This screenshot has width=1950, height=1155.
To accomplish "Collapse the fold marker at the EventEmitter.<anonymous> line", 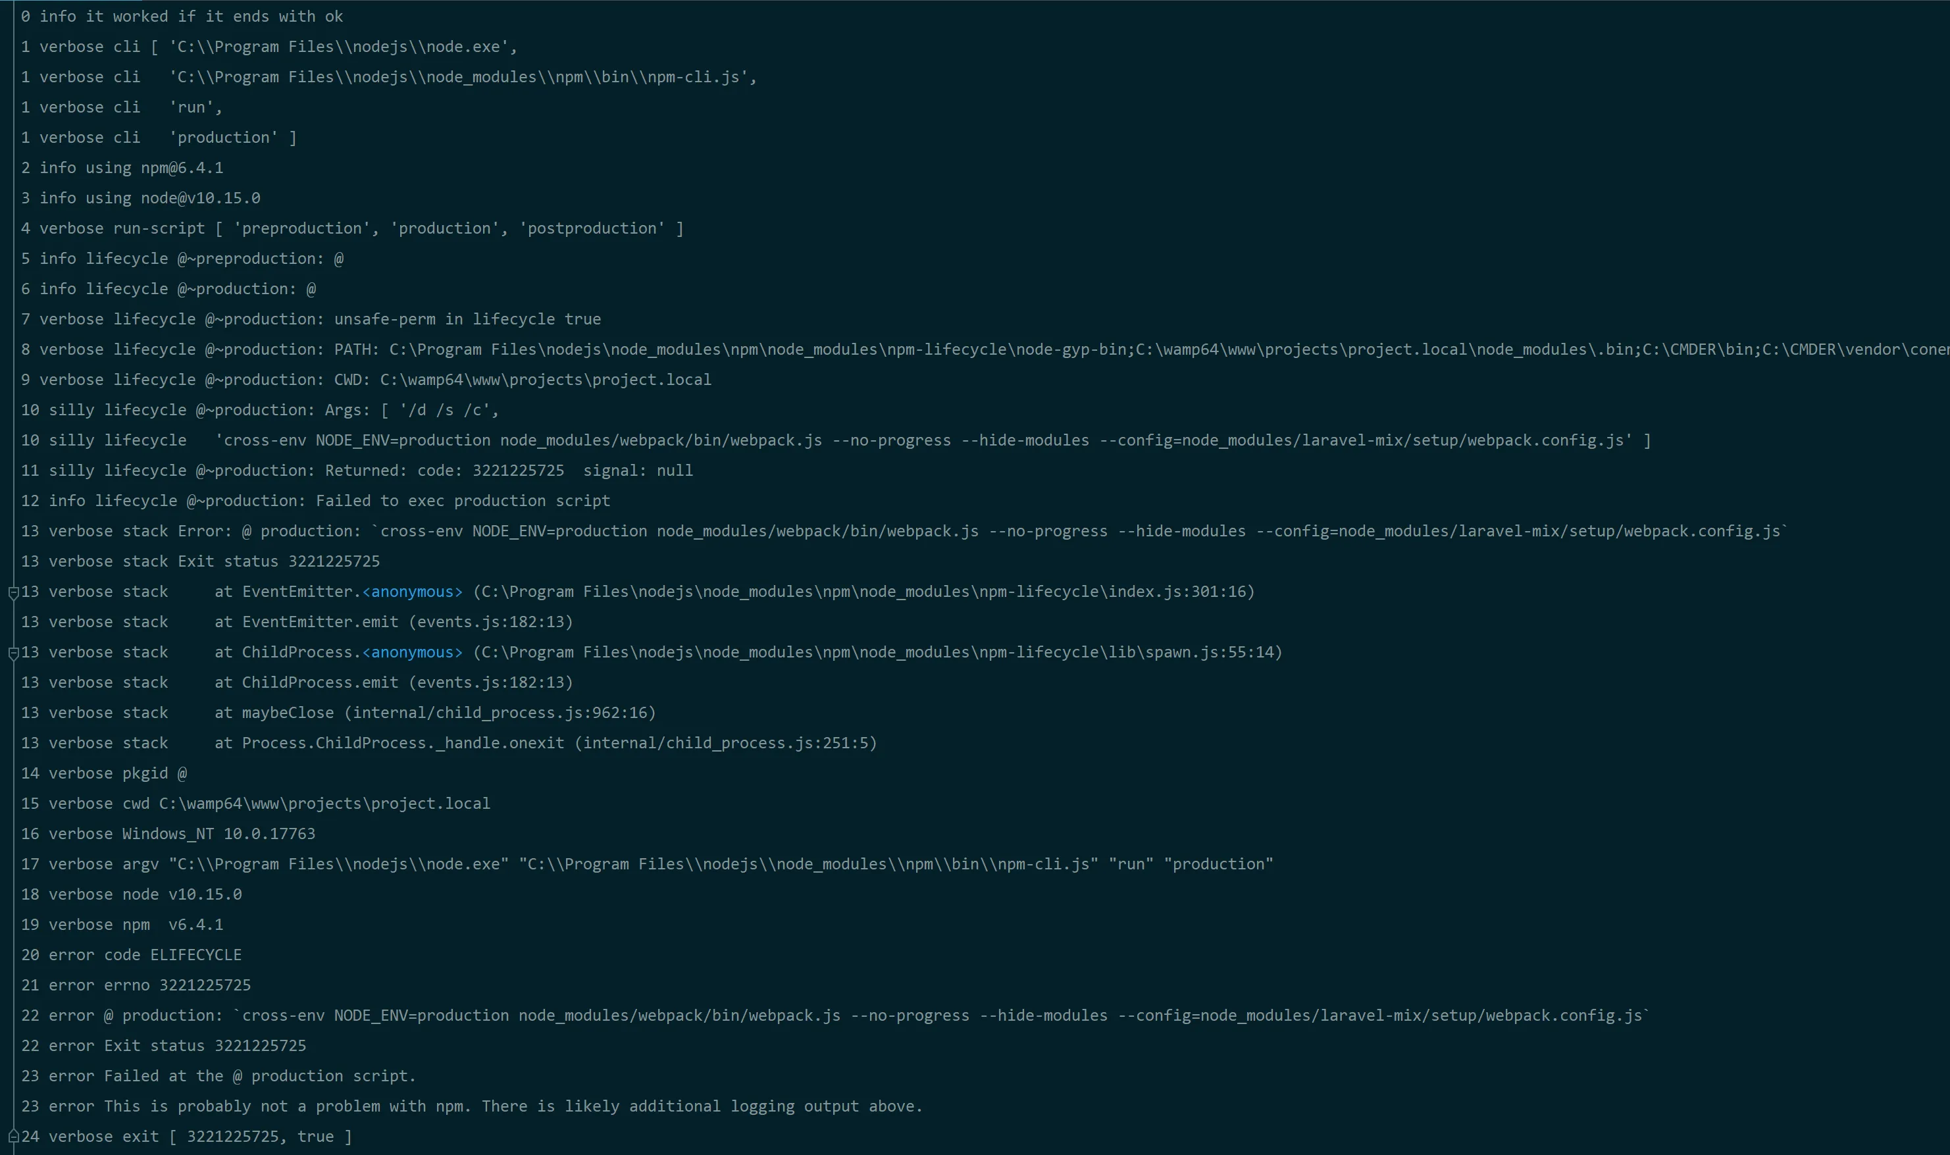I will coord(13,593).
